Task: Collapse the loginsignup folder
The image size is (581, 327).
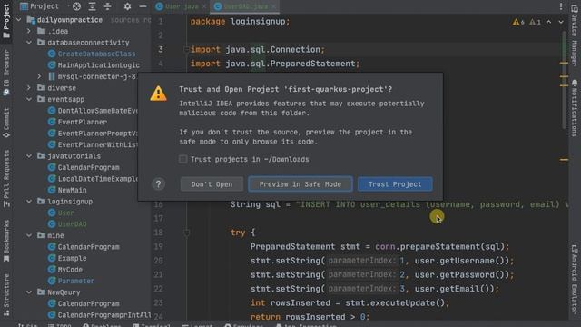Action: (x=29, y=202)
